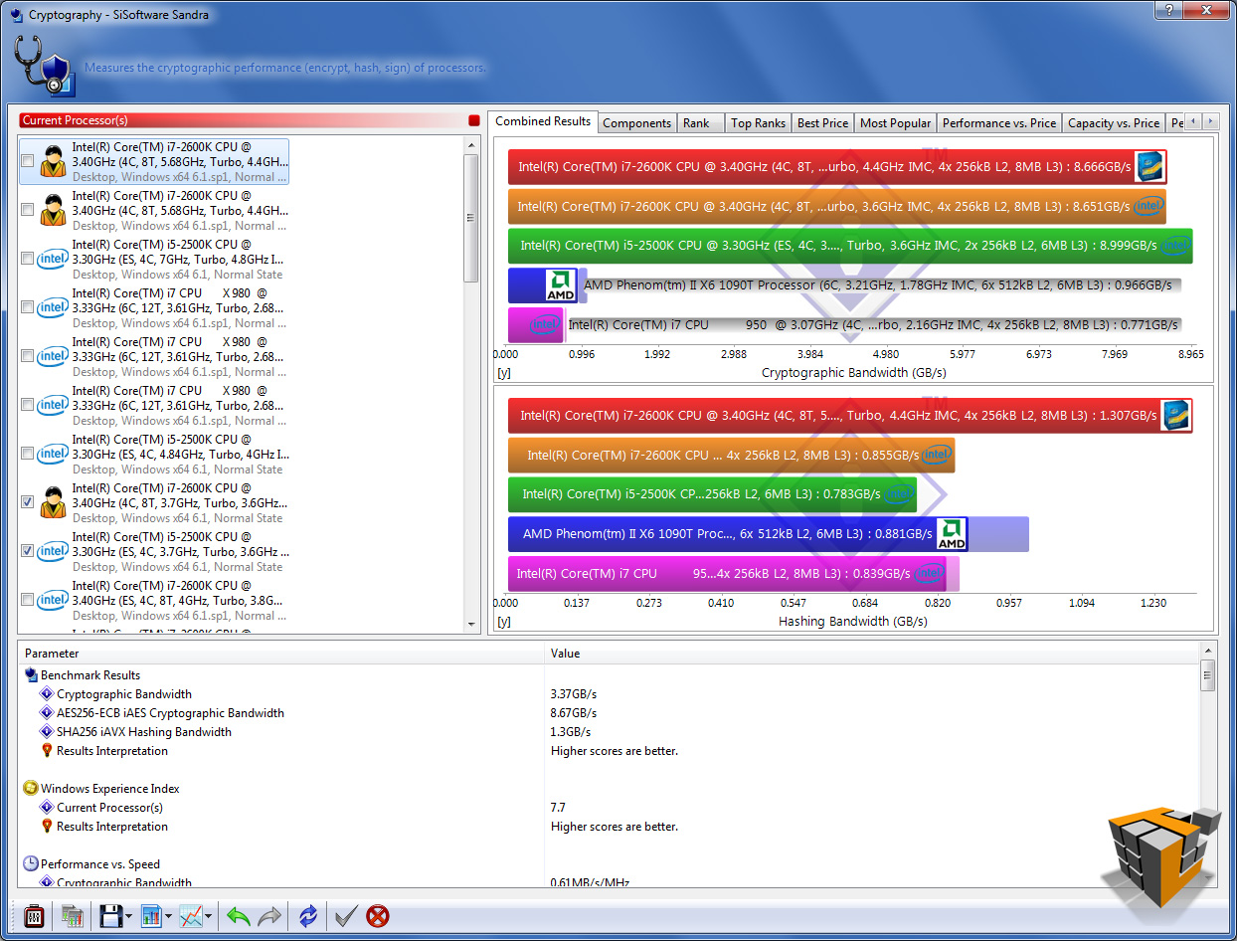Viewport: 1237px width, 941px height.
Task: Click the AMD logo in Hashing Bandwidth chart
Action: click(952, 534)
